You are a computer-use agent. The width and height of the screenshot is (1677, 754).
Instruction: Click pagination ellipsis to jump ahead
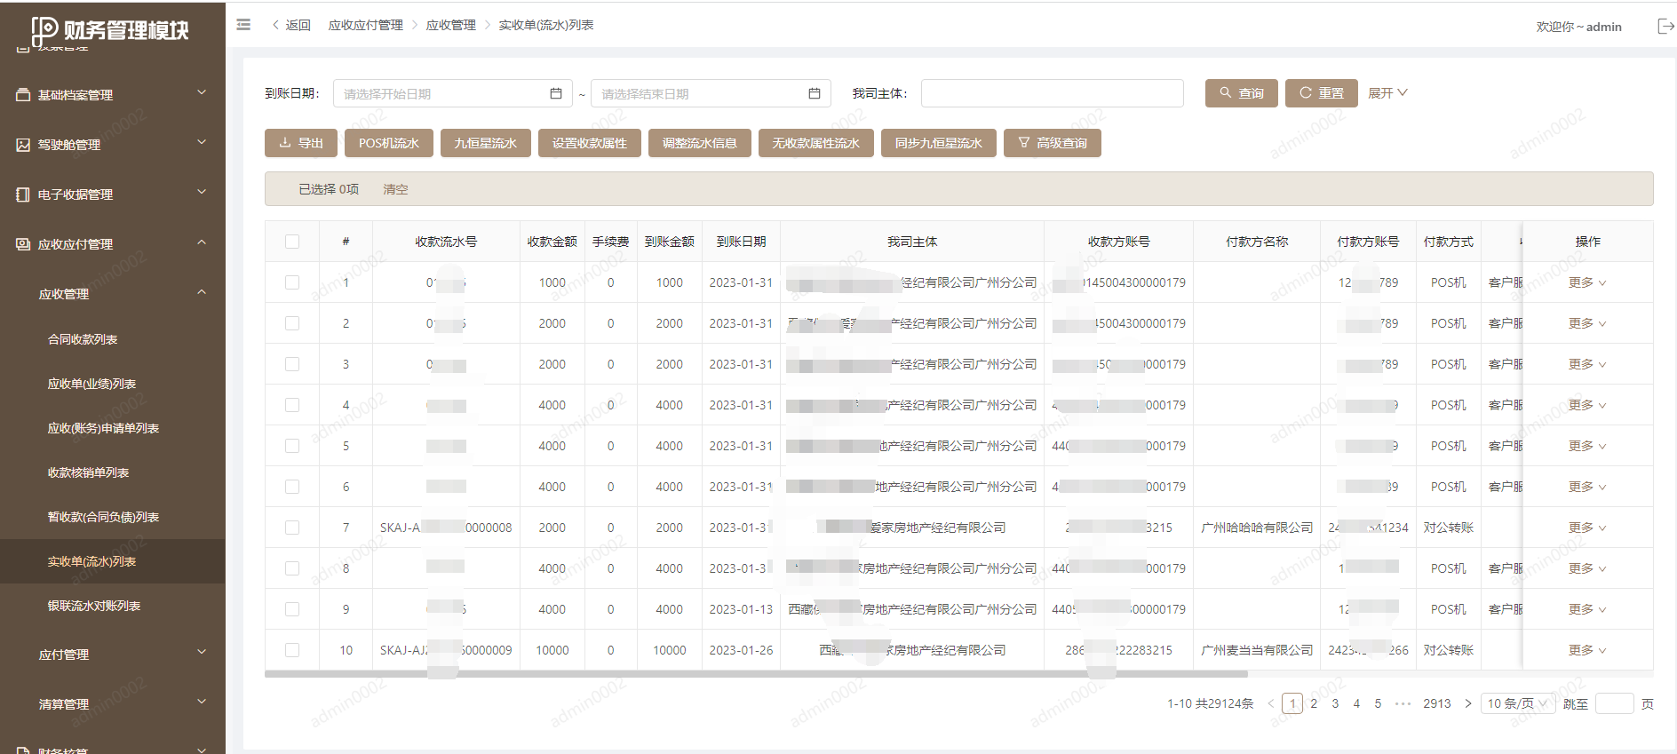click(x=1403, y=703)
